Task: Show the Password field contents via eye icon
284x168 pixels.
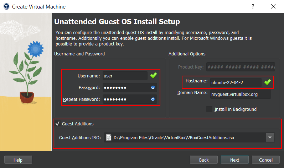Action: 153,87
